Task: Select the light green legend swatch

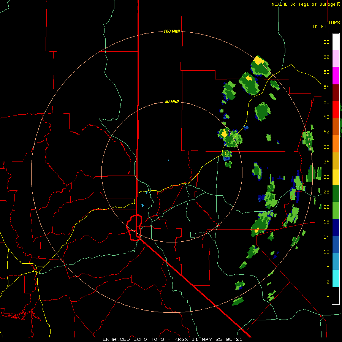Action: [336, 211]
